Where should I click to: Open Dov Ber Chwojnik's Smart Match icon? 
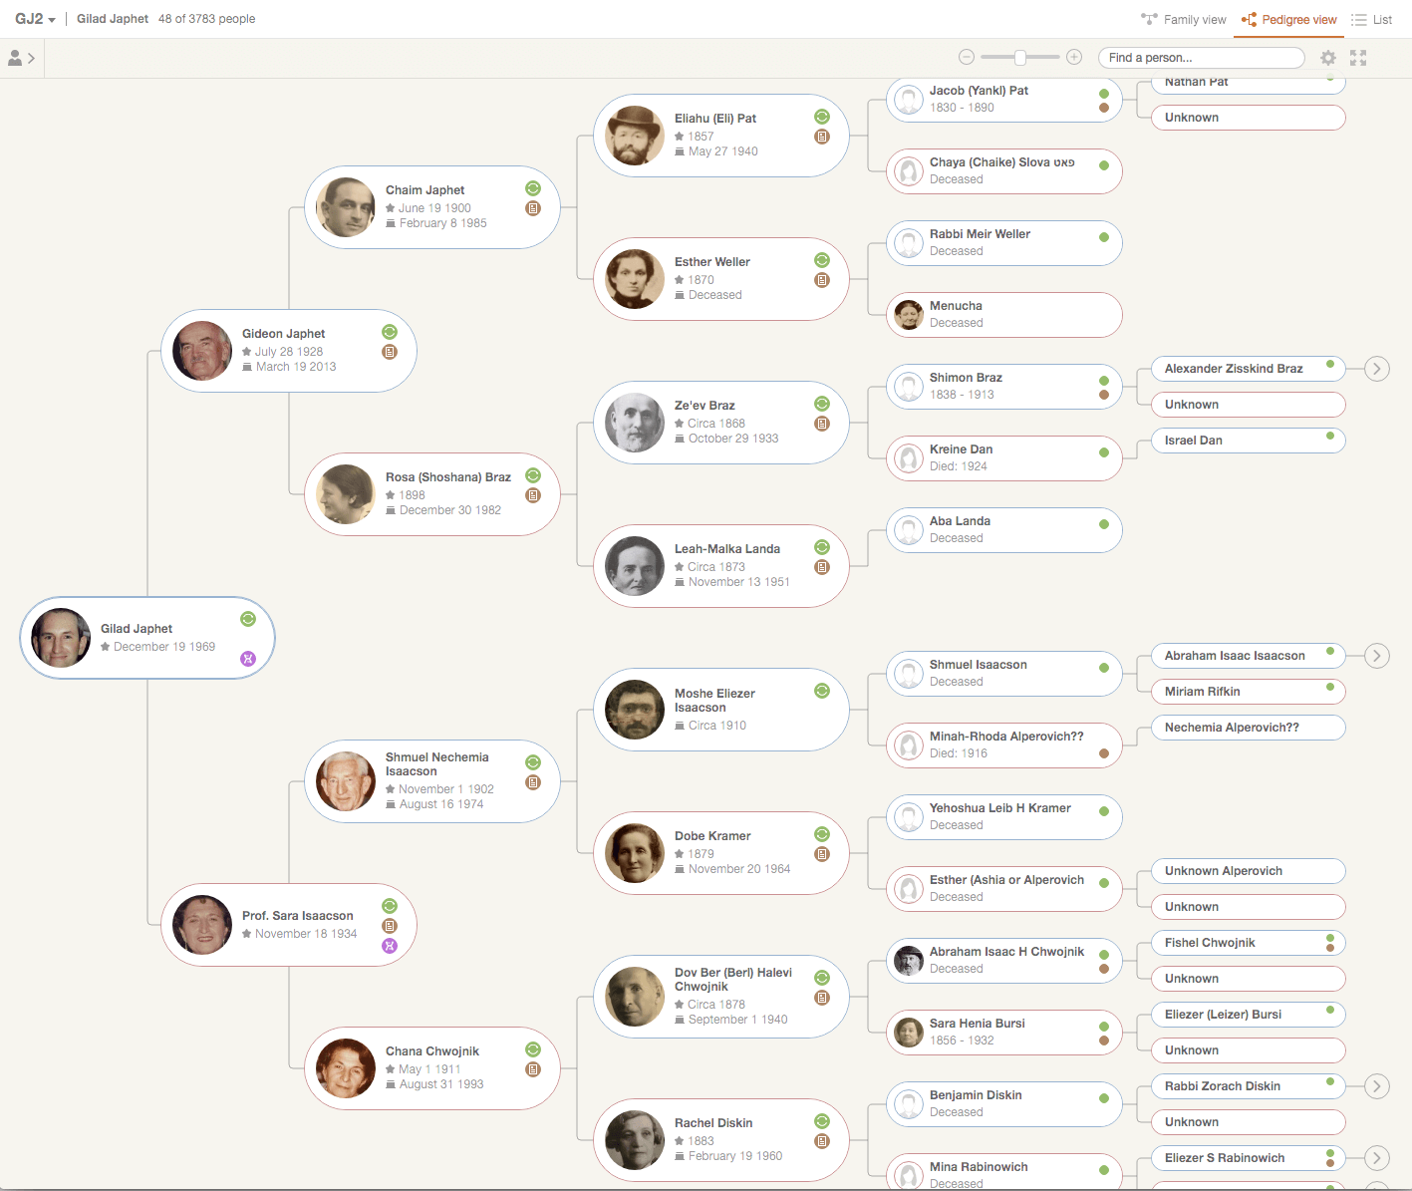(822, 978)
